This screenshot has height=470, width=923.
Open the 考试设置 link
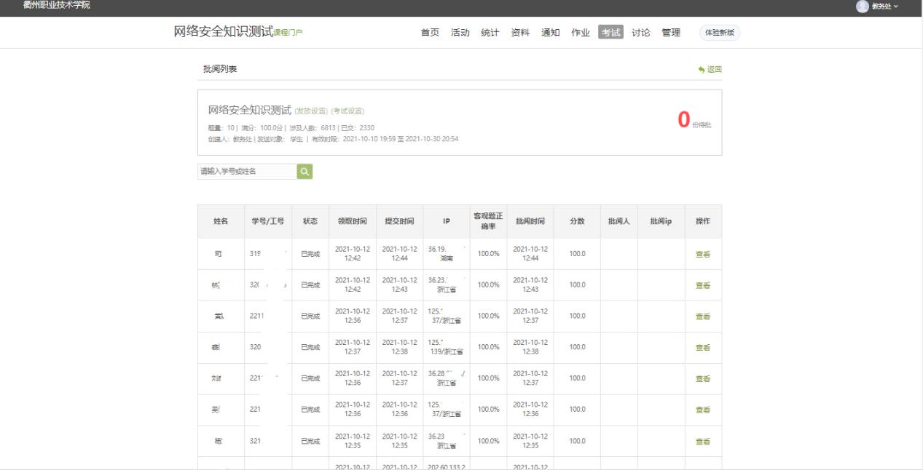(347, 111)
